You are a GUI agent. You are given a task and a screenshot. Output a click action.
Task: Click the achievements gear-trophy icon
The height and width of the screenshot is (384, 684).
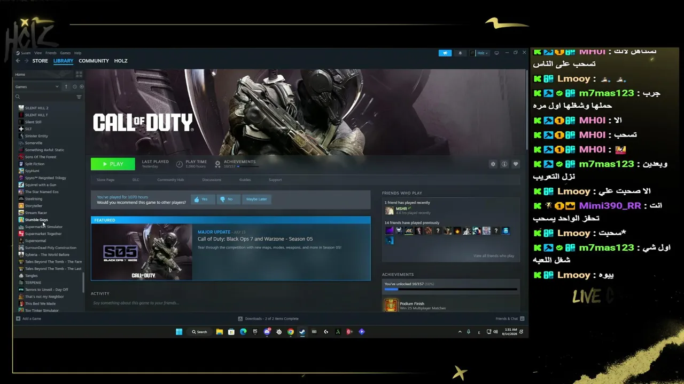tap(217, 164)
